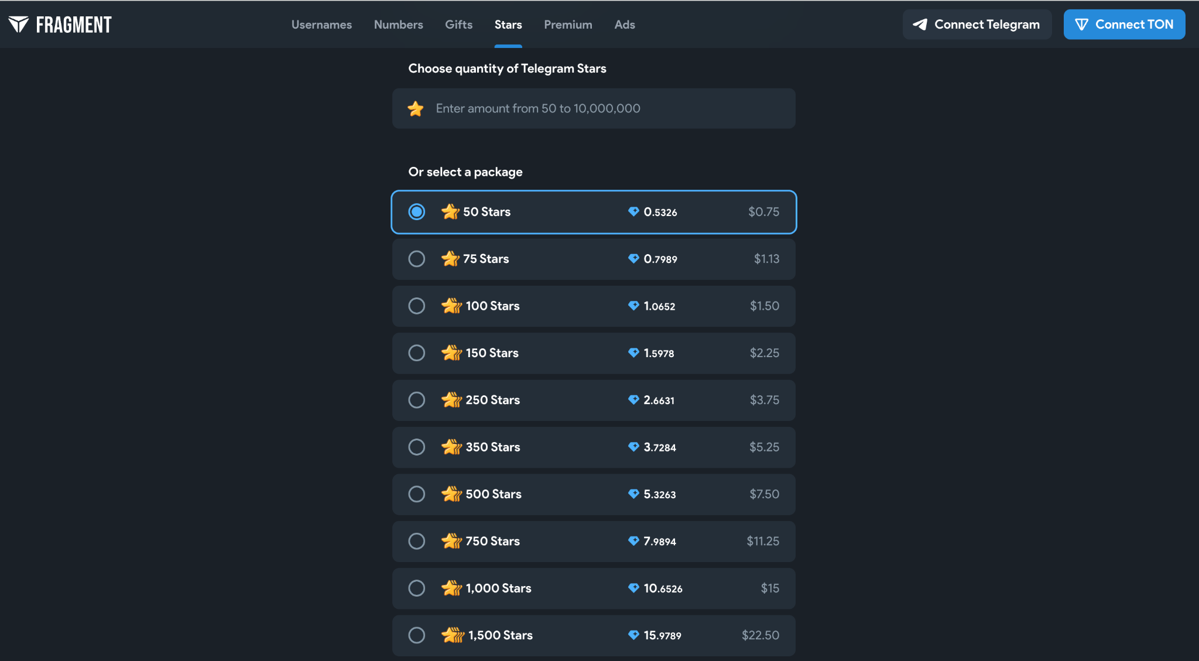
Task: Click 'Choose quantity of Telegram Stars' heading
Action: (x=507, y=69)
